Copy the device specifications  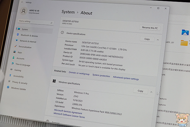[x=147, y=39]
